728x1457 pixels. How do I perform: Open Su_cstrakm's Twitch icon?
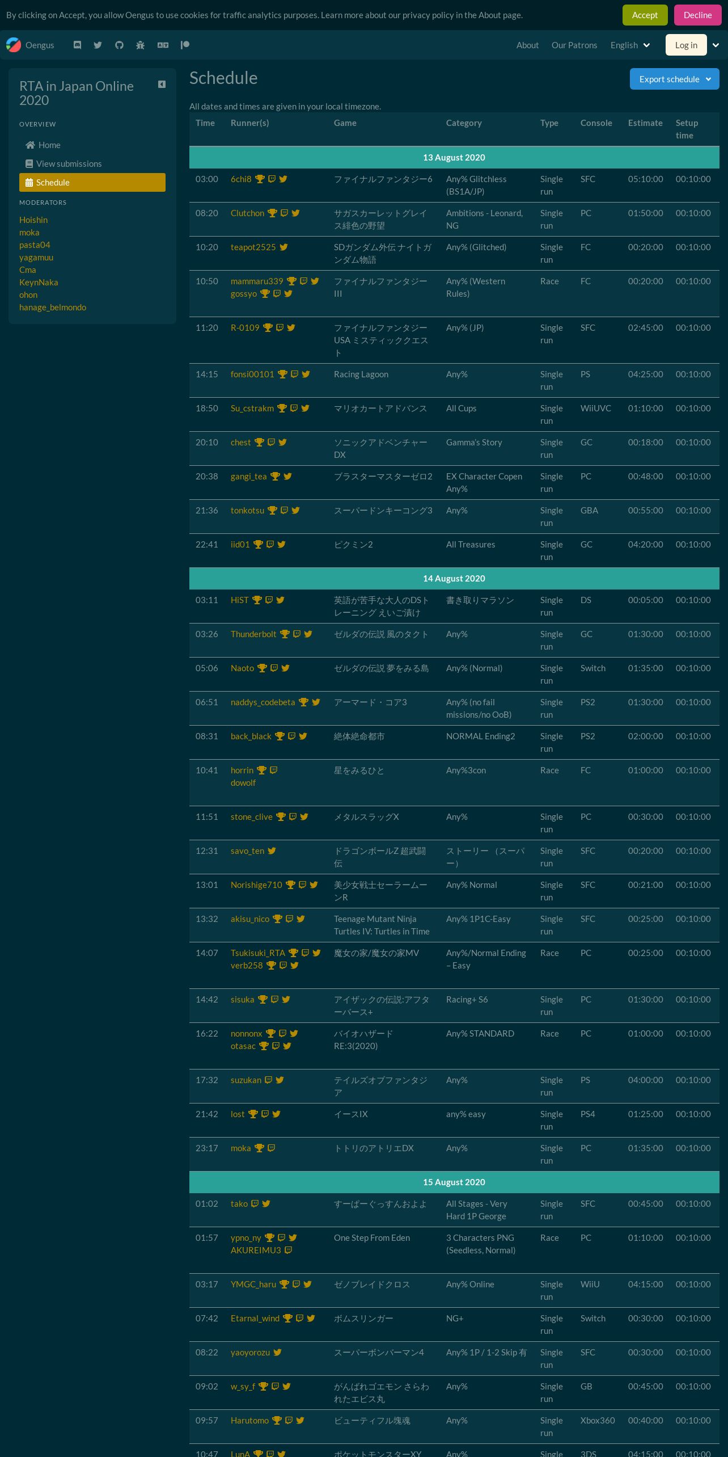pos(294,408)
